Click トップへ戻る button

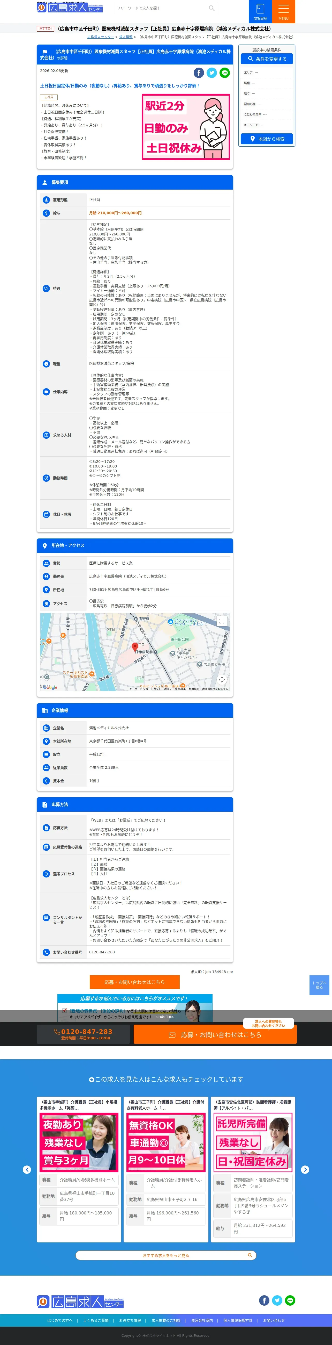pos(320,985)
